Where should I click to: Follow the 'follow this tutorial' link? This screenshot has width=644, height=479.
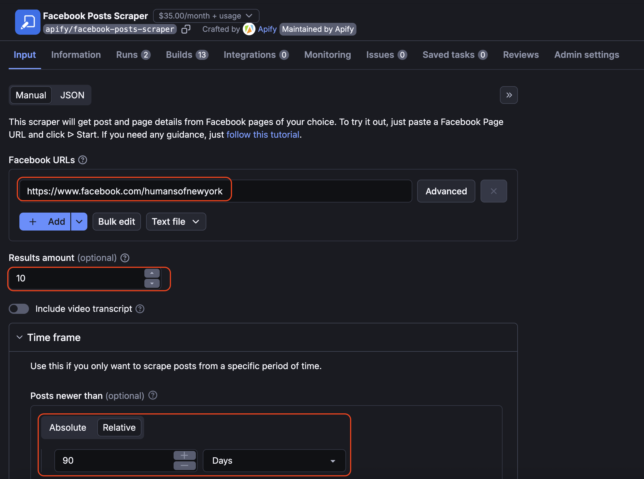263,135
